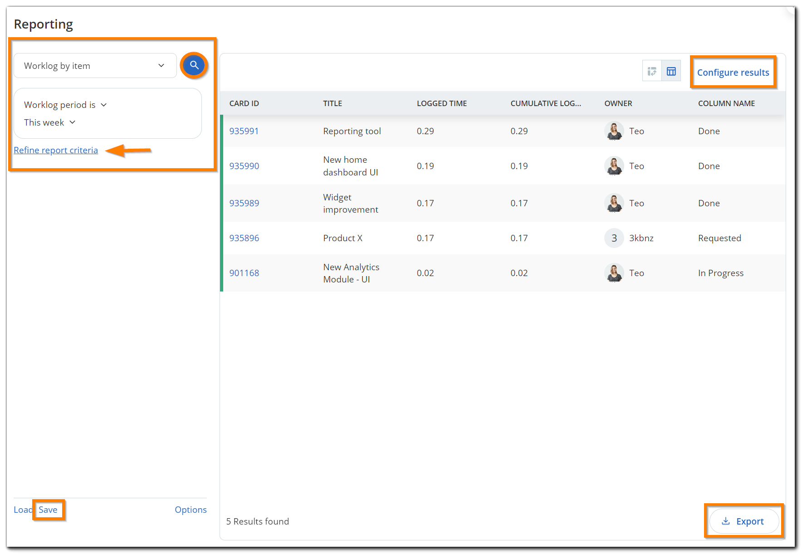Viewport: 807px width, 559px height.
Task: Click Teo's avatar on the New Analytics Module row
Action: coord(614,272)
